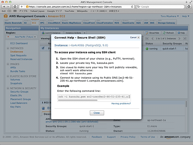
Task: Open the Reading List glasses icon
Action: (4, 11)
